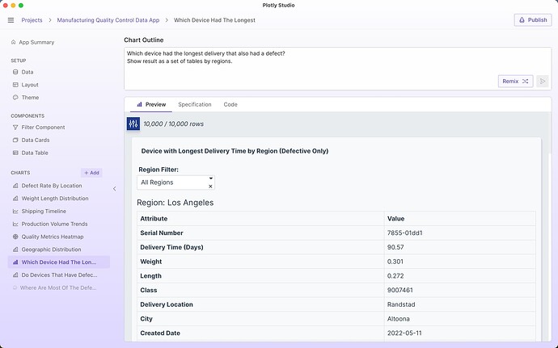Select Data Table component
The width and height of the screenshot is (558, 348).
(x=35, y=153)
